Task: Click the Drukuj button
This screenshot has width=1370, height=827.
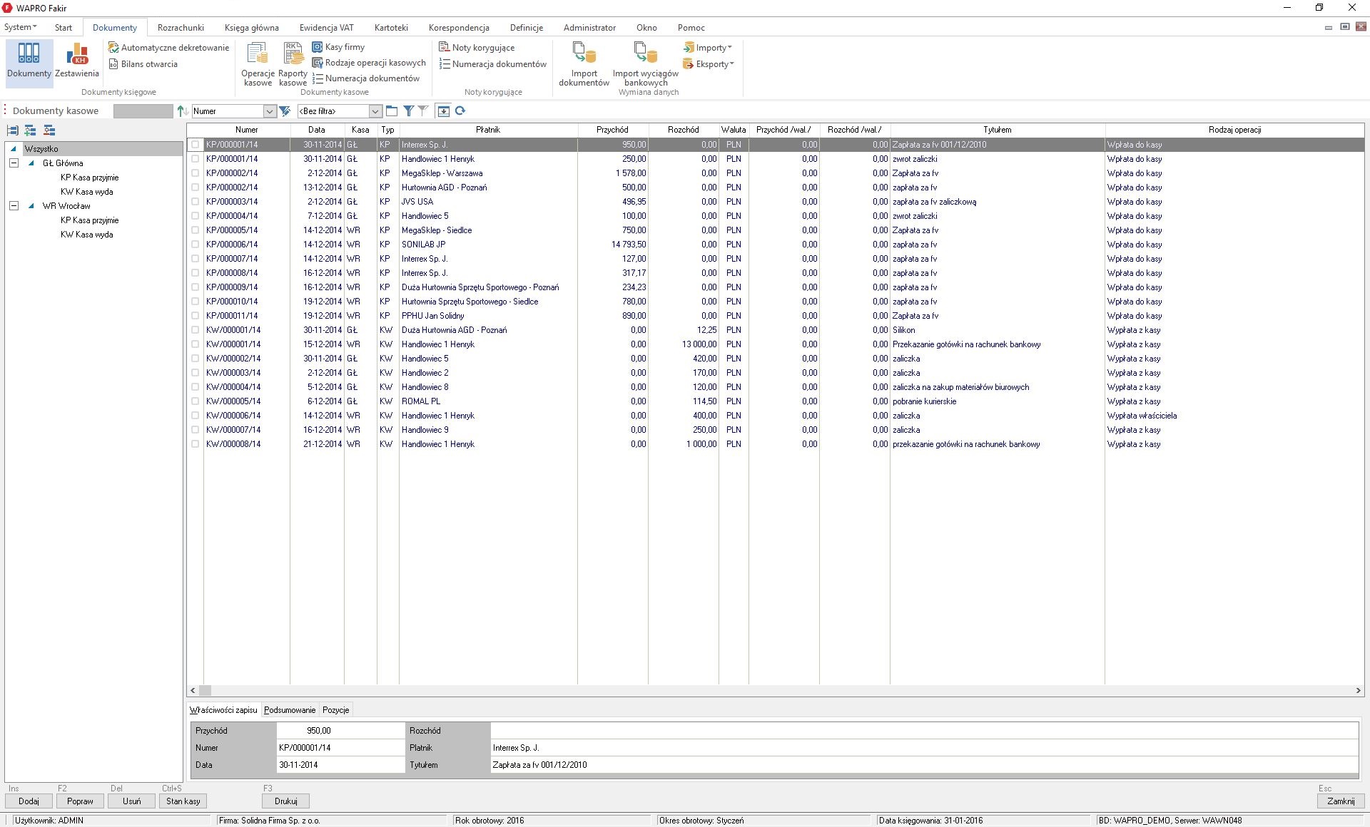Action: [285, 801]
